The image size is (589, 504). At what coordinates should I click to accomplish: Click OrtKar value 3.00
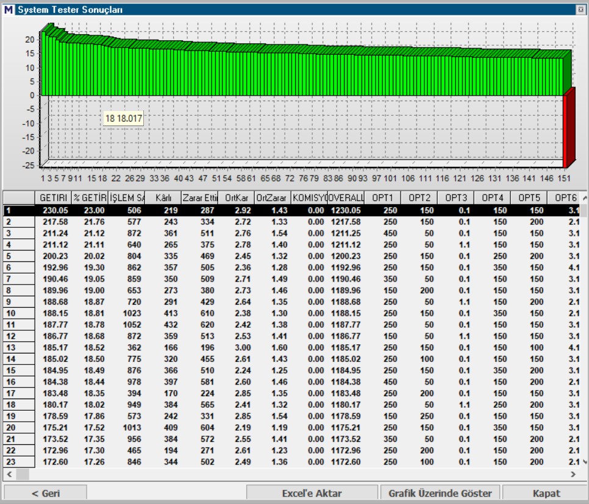pyautogui.click(x=243, y=347)
